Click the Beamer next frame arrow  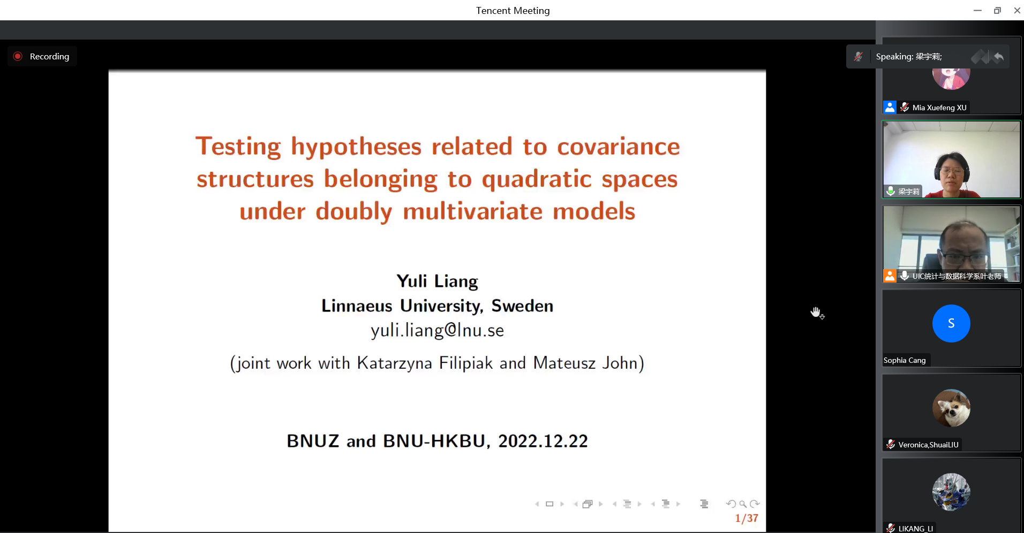click(x=601, y=504)
